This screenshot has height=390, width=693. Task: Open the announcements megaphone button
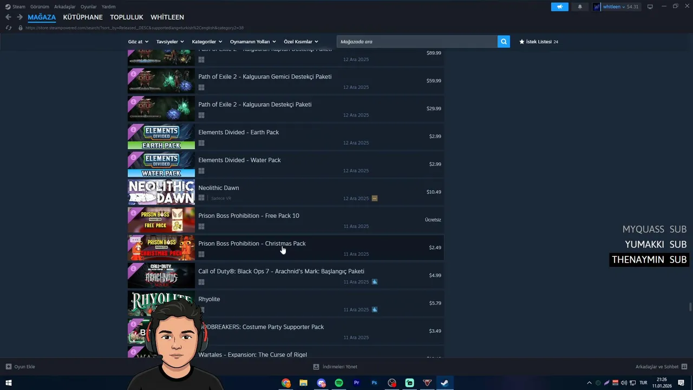pyautogui.click(x=560, y=6)
